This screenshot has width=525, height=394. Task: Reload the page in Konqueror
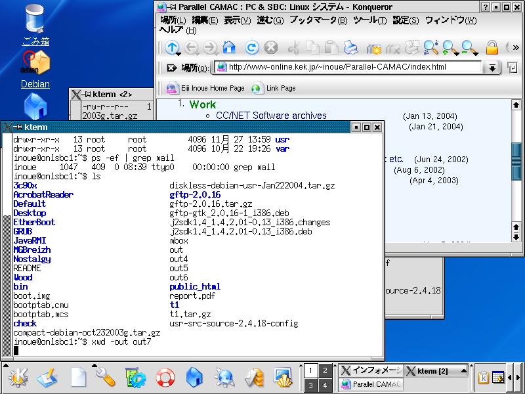point(251,47)
